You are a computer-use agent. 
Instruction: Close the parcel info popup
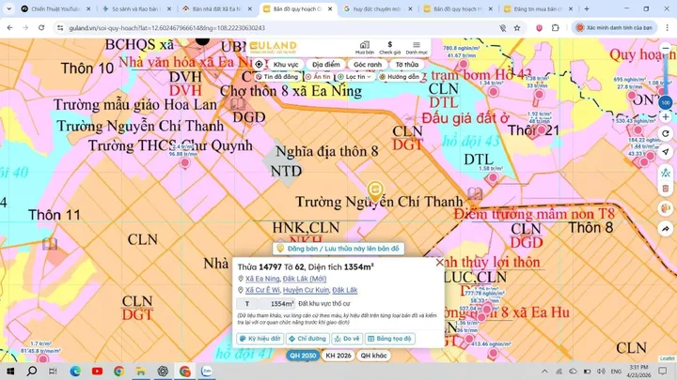439,263
